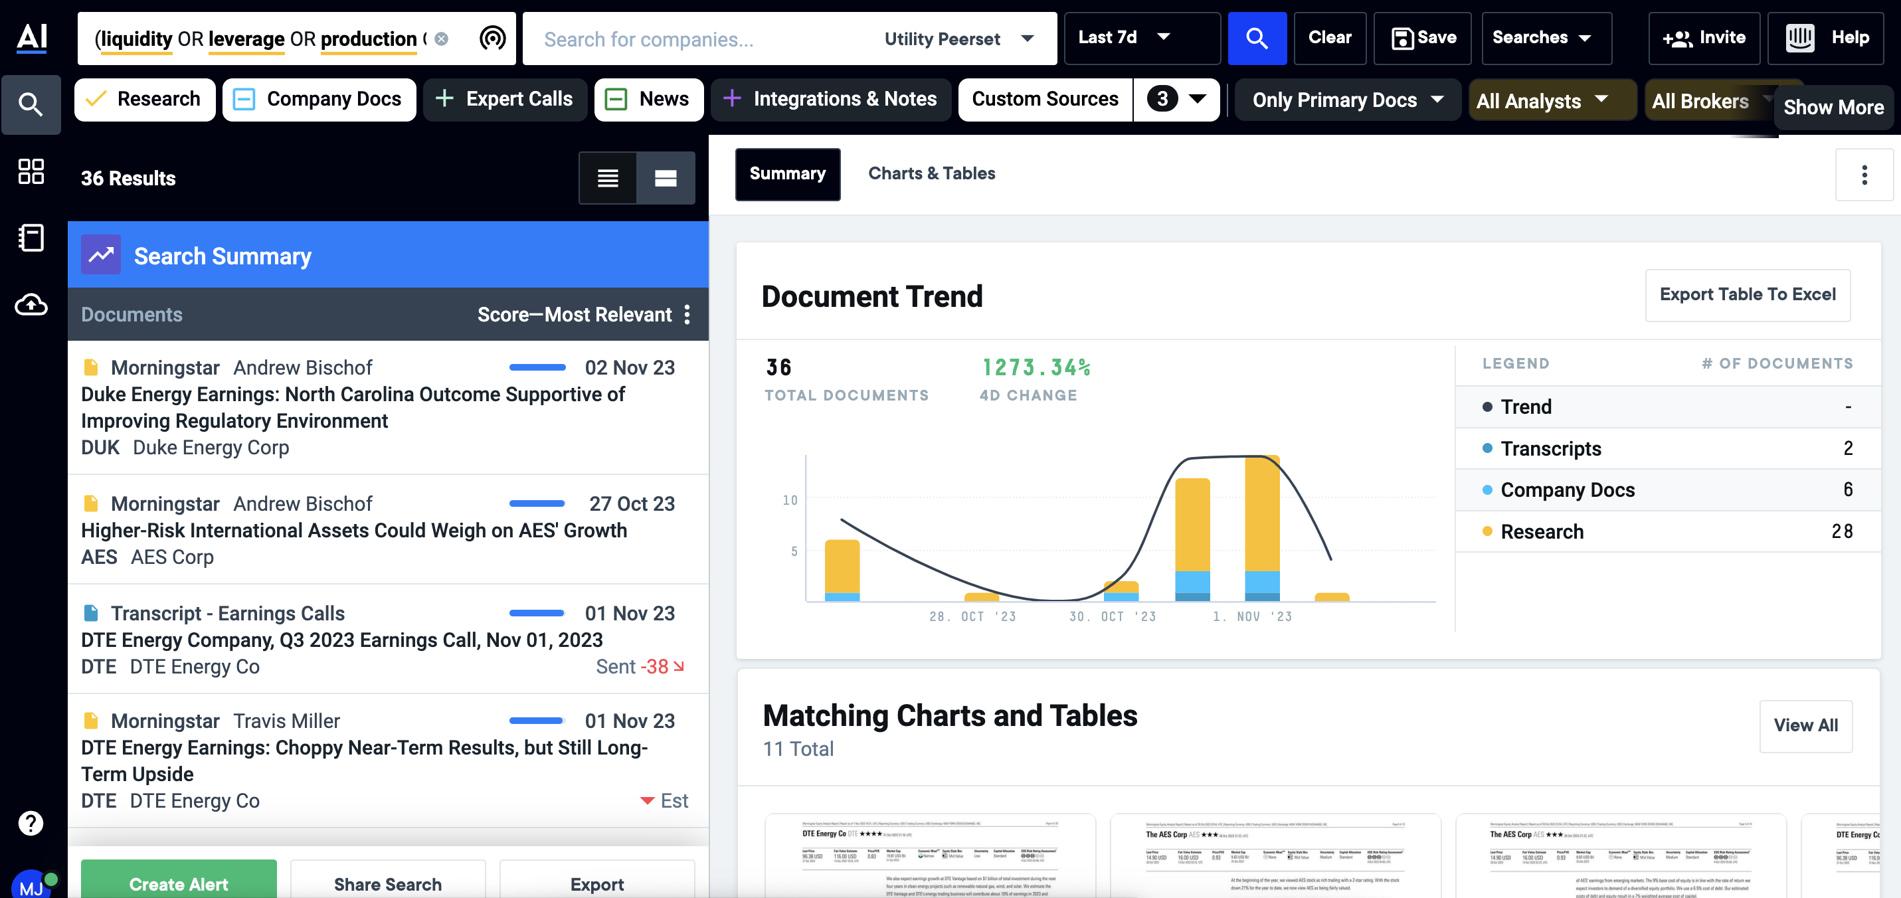Click AES result's relevance score bar
Viewport: 1901px width, 898px height.
pyautogui.click(x=537, y=503)
